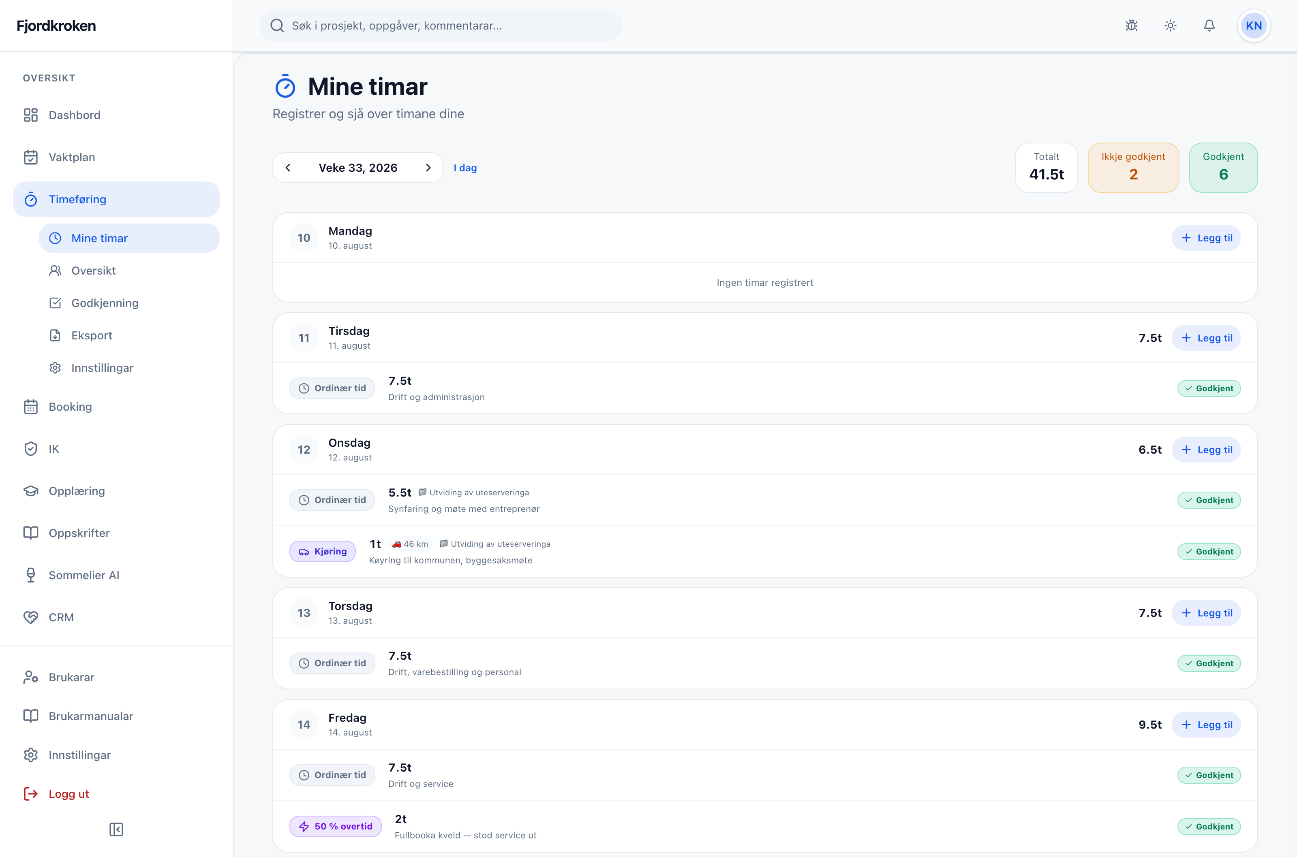Add hours for Tirsdag with Legg til

click(1206, 338)
